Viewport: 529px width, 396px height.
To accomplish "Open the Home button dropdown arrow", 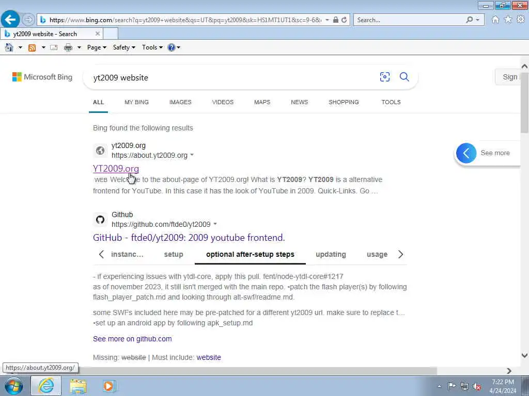I will (x=20, y=47).
